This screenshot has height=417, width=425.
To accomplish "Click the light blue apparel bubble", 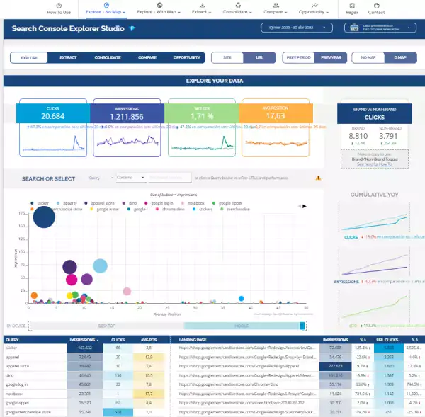I will click(x=100, y=265).
